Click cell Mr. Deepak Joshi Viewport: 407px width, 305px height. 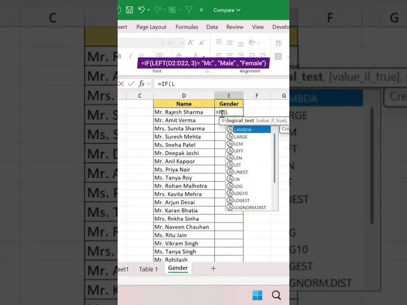tap(184, 153)
